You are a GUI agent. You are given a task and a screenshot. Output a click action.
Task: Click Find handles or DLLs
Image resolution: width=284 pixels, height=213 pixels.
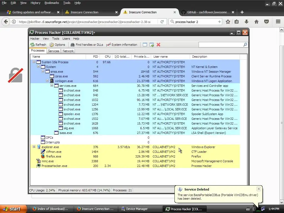87,45
